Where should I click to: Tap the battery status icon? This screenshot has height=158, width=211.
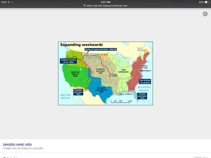[x=207, y=2]
